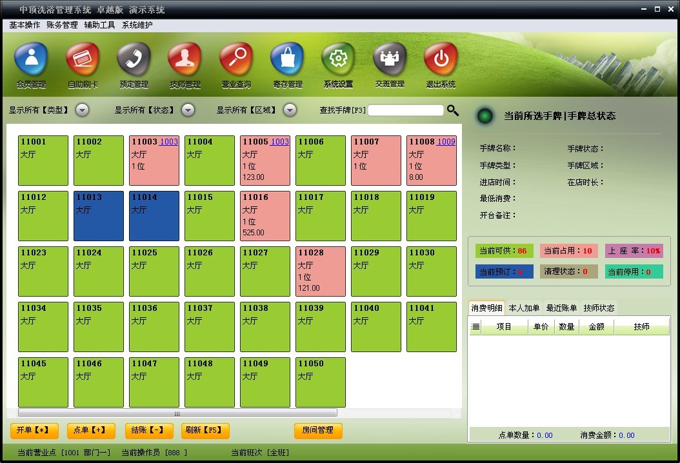Follow the 1009 link on card 11008
Image resolution: width=680 pixels, height=463 pixels.
click(446, 142)
